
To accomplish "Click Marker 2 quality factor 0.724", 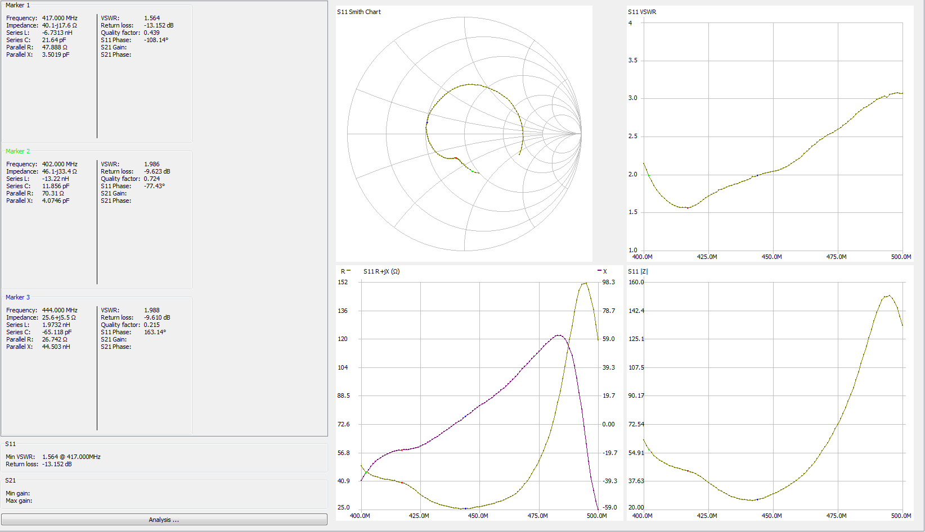I will (152, 179).
